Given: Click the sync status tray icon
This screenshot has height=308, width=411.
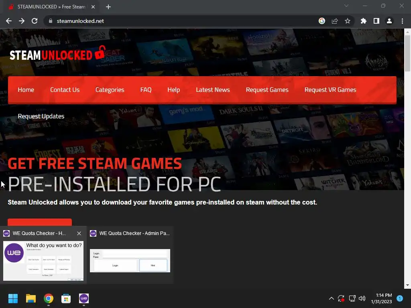Looking at the screenshot, I should coord(341,298).
